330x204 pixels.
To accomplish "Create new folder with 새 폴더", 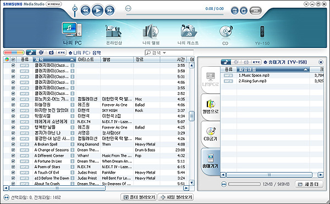I will (309, 184).
